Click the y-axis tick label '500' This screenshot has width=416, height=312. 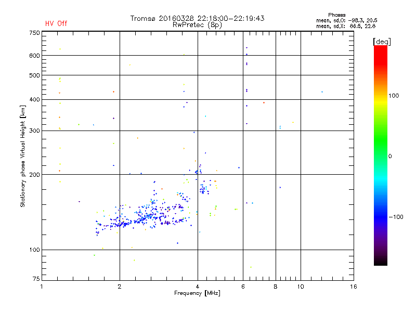(34, 75)
